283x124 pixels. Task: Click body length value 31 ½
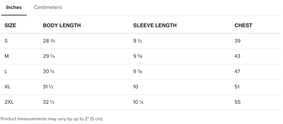pos(48,87)
